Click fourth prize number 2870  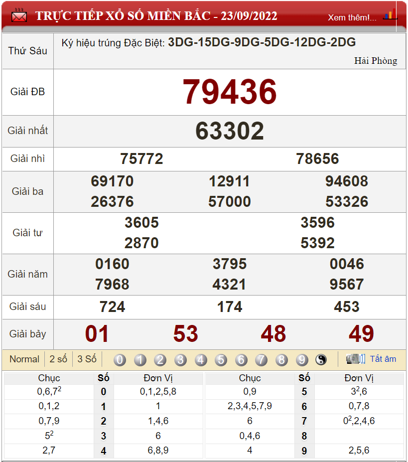(141, 243)
